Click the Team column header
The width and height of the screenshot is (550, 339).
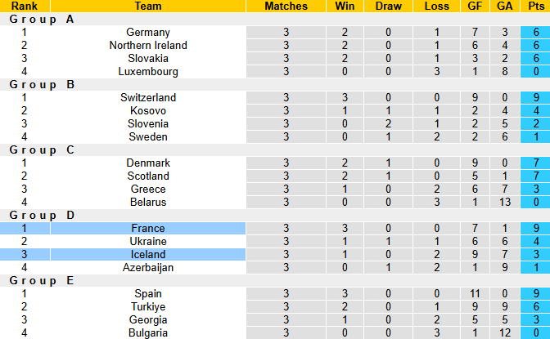click(148, 6)
